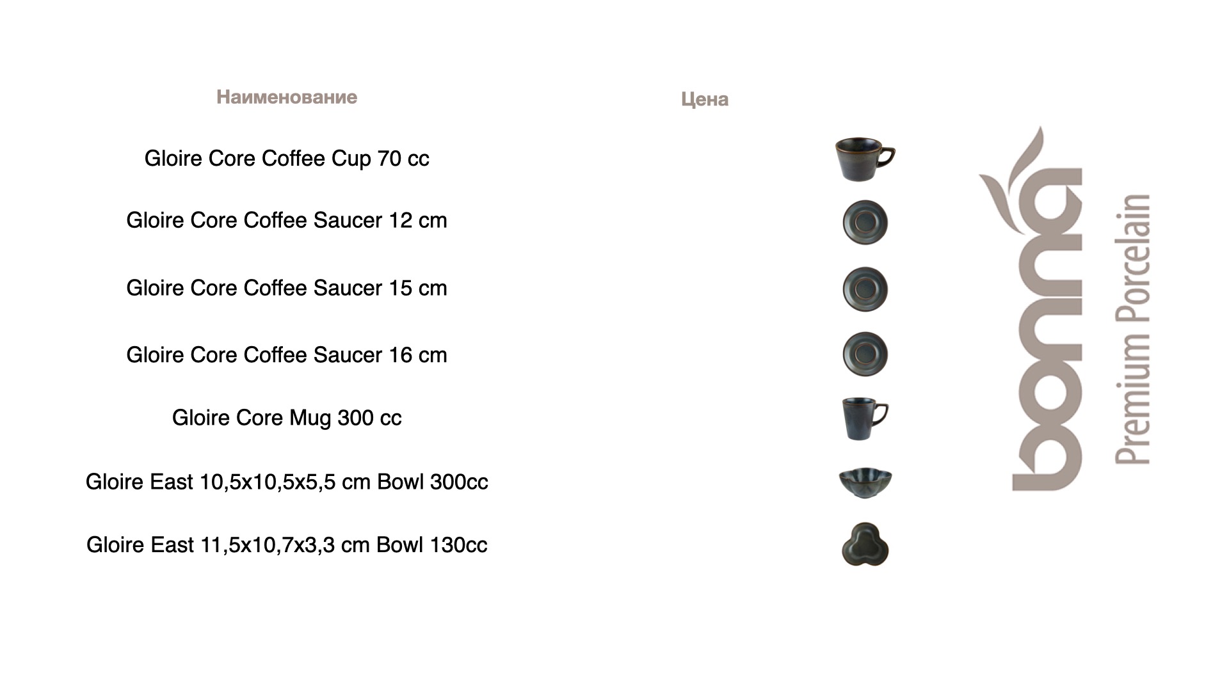The width and height of the screenshot is (1229, 691).
Task: Click the Цена column header
Action: (x=705, y=99)
